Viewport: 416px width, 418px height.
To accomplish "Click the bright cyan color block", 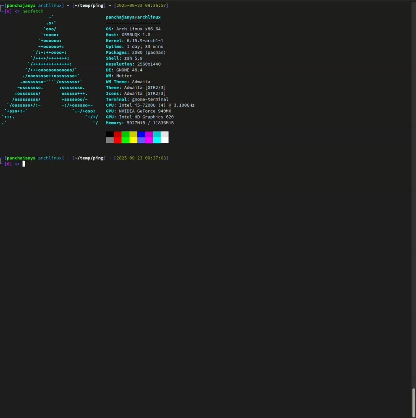I will 157,140.
